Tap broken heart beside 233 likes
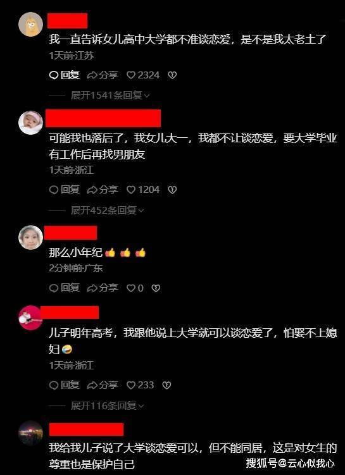The height and width of the screenshot is (475, 345). pyautogui.click(x=166, y=385)
